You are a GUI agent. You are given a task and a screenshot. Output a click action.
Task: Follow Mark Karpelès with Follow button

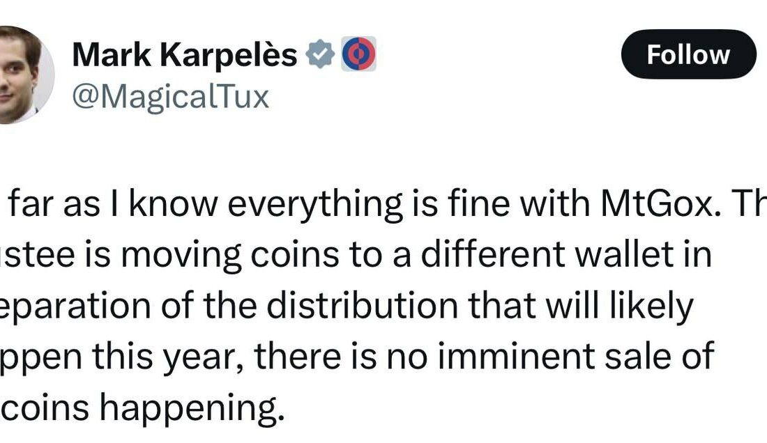point(689,54)
